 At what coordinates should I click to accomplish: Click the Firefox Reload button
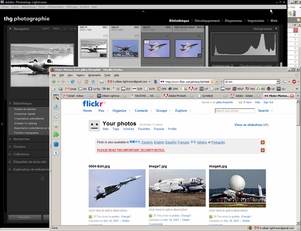[x=73, y=82]
